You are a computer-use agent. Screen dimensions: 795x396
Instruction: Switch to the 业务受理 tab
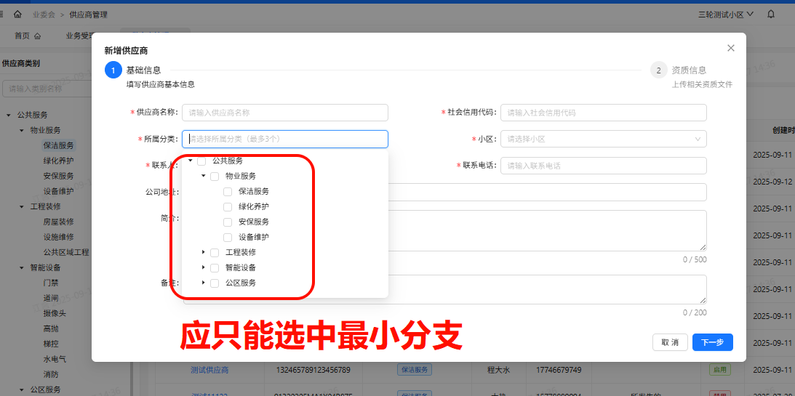[x=79, y=36]
